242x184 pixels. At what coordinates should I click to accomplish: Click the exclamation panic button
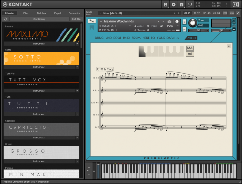point(227,5)
